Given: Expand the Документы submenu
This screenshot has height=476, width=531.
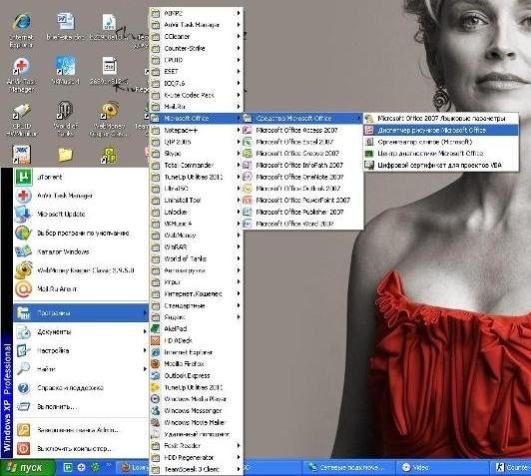Looking at the screenshot, I should point(81,332).
